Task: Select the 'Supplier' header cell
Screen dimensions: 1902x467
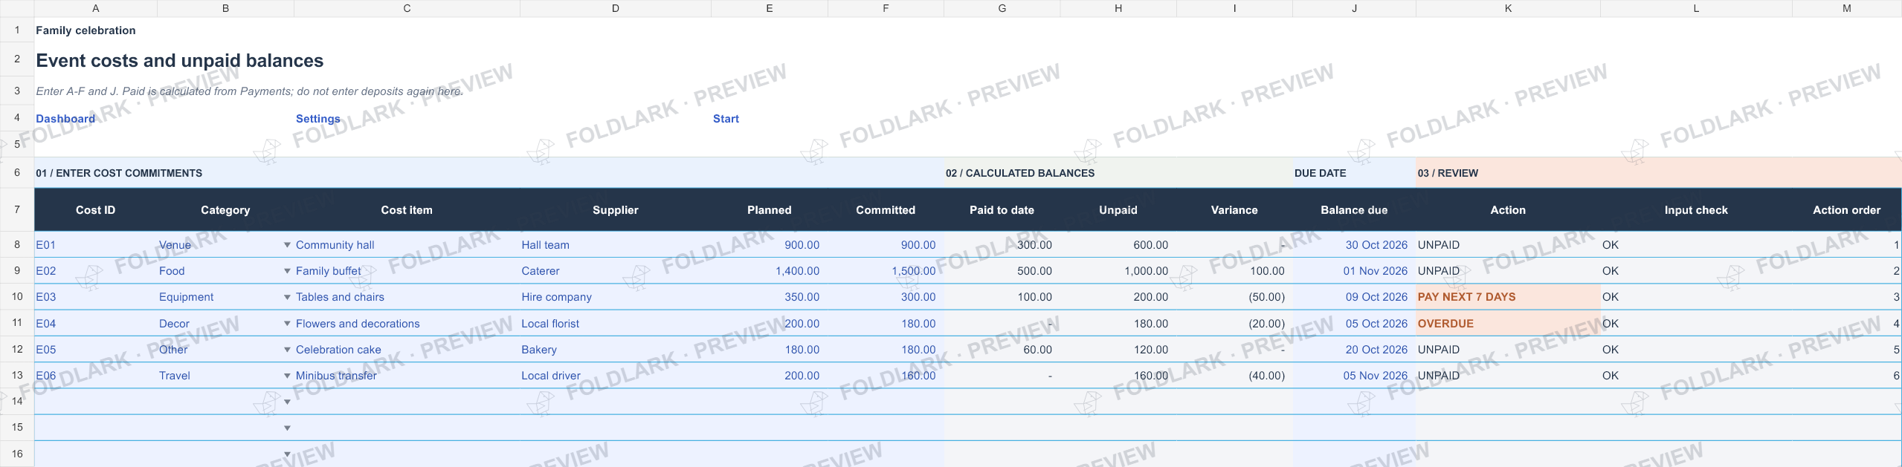Action: (x=616, y=210)
